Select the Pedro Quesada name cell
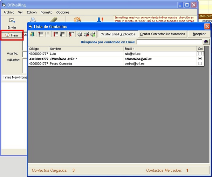Image resolution: width=212 pixels, height=177 pixels. pyautogui.click(x=87, y=63)
